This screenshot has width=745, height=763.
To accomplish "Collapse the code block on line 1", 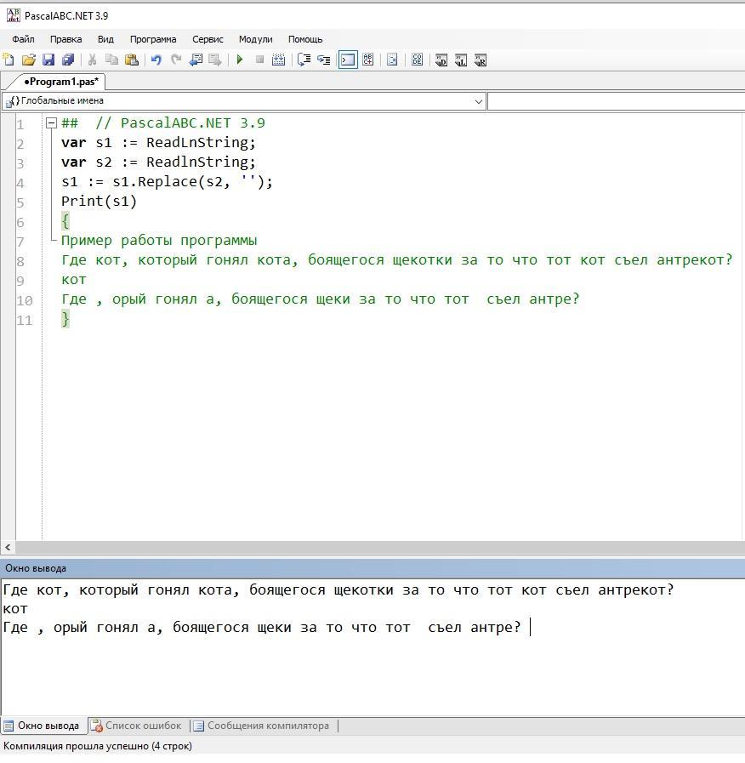I will (51, 122).
